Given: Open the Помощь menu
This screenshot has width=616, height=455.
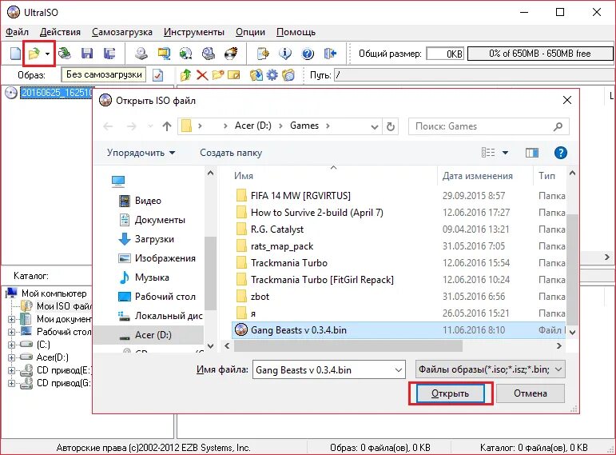Looking at the screenshot, I should pyautogui.click(x=296, y=32).
